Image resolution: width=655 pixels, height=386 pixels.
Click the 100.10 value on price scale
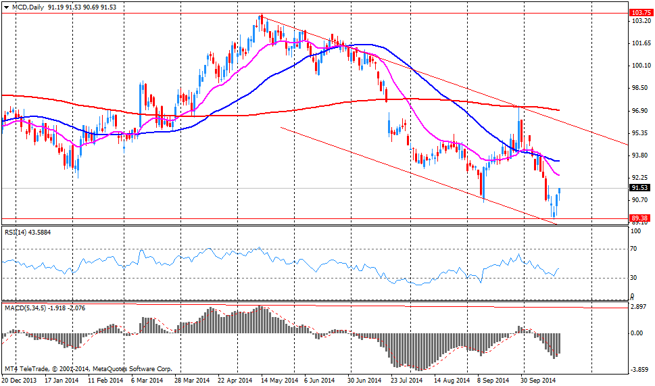639,66
